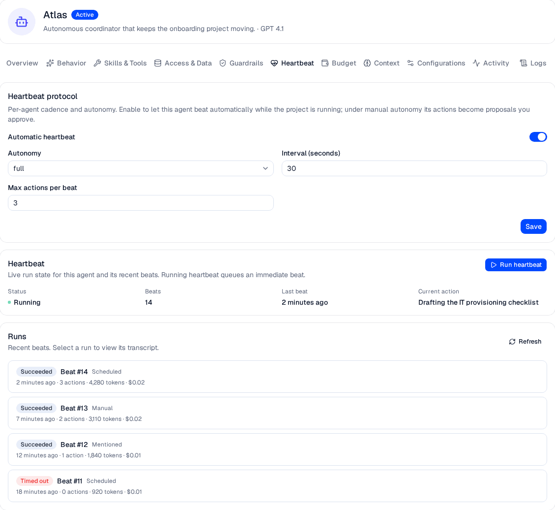Open the Autonomy dropdown set to full

pyautogui.click(x=141, y=168)
